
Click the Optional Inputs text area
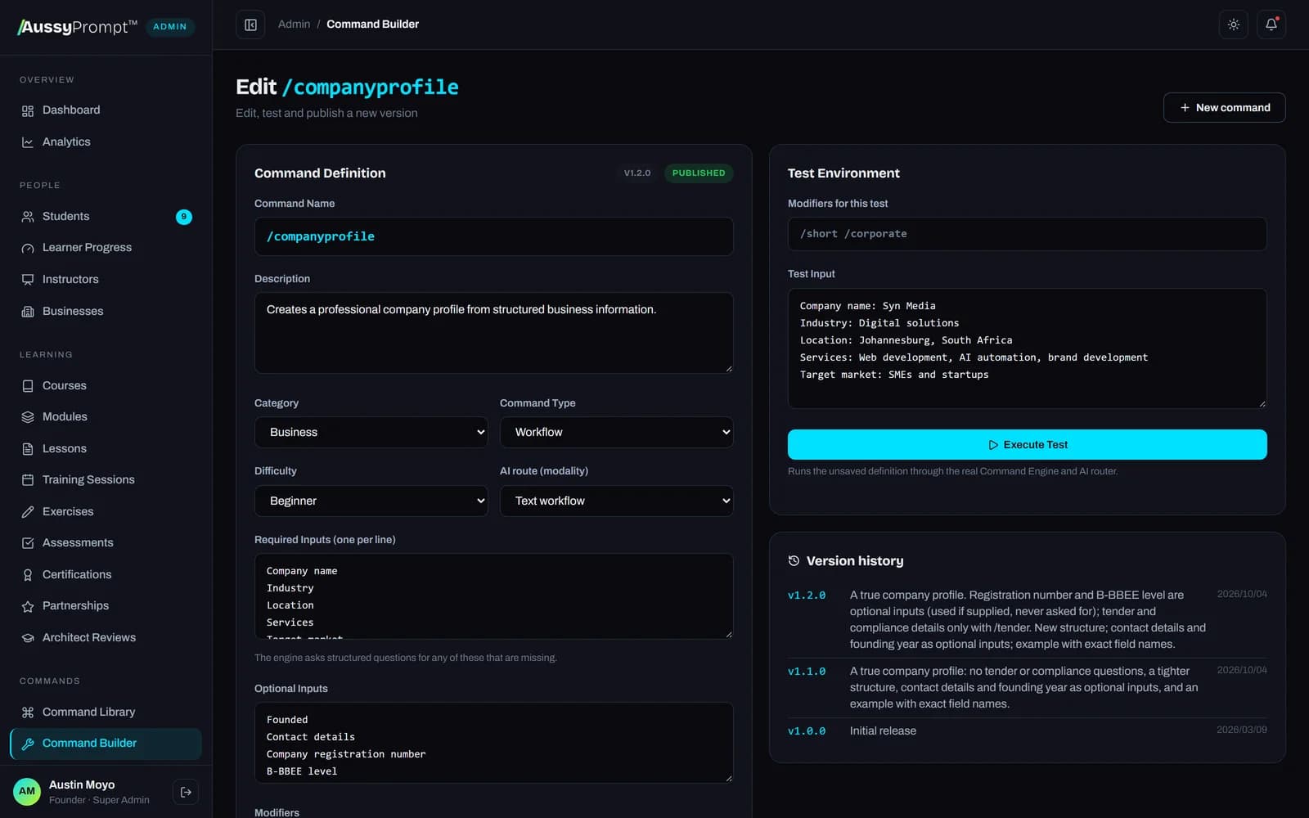click(494, 743)
